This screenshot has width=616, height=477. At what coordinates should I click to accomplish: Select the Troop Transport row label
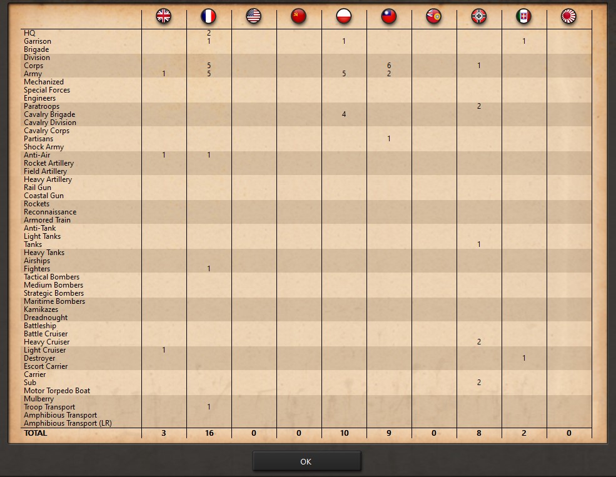[x=49, y=407]
